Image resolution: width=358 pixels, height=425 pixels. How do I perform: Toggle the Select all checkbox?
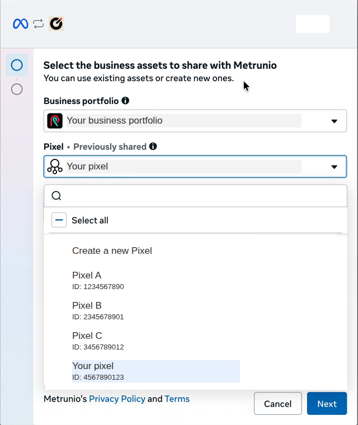pyautogui.click(x=59, y=220)
